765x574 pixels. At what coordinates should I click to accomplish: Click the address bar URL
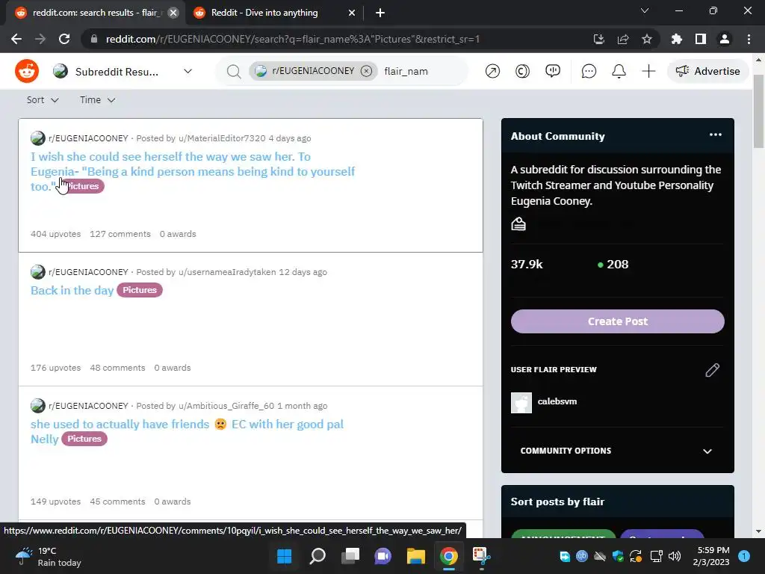293,39
